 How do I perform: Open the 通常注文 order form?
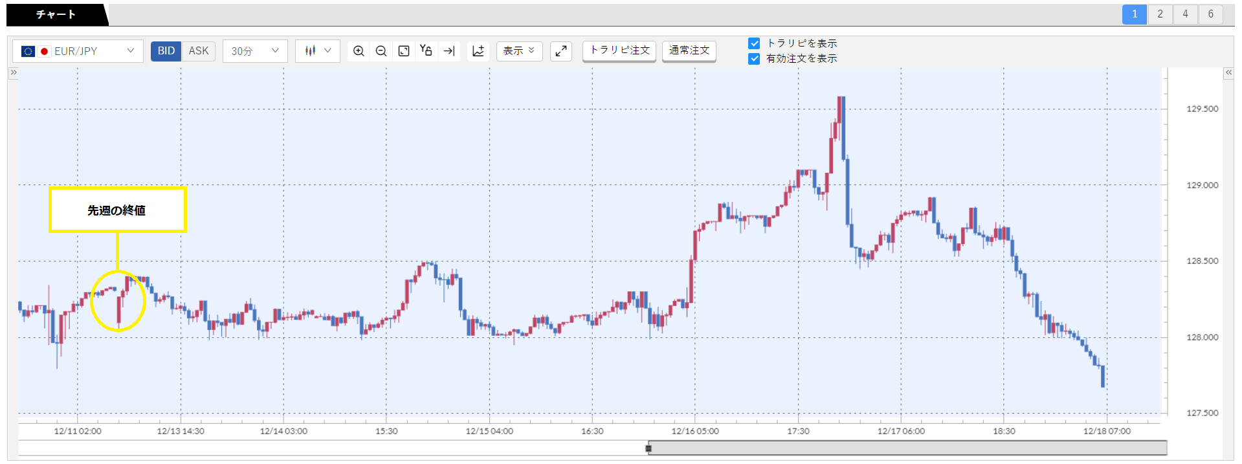click(689, 51)
